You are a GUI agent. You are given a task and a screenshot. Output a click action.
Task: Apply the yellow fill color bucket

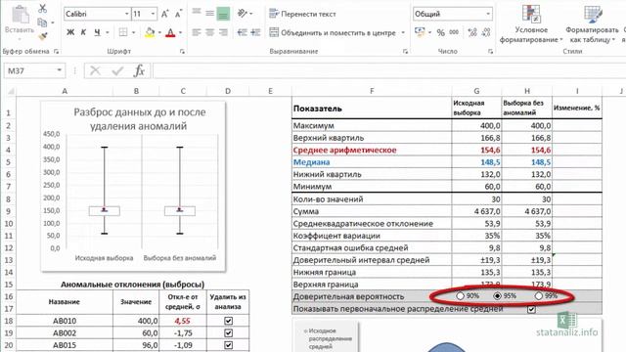150,32
